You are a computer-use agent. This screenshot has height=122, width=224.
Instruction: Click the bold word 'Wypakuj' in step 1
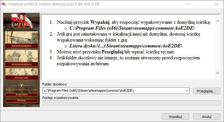coord(100,22)
